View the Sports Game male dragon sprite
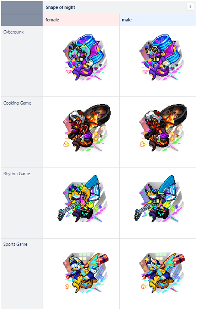 point(162,273)
